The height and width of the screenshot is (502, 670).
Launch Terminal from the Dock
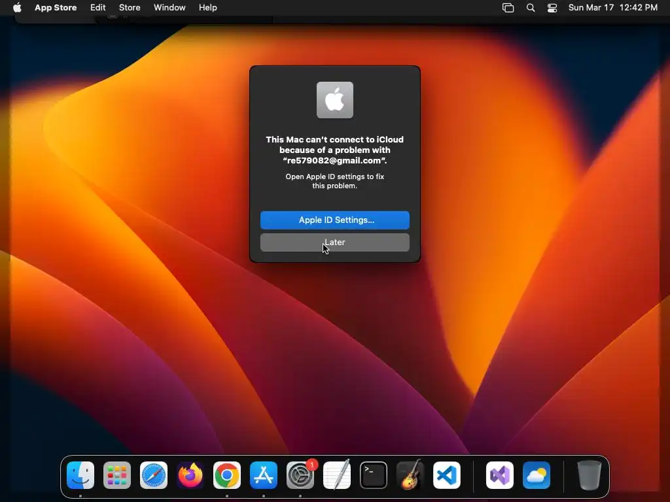(x=374, y=475)
